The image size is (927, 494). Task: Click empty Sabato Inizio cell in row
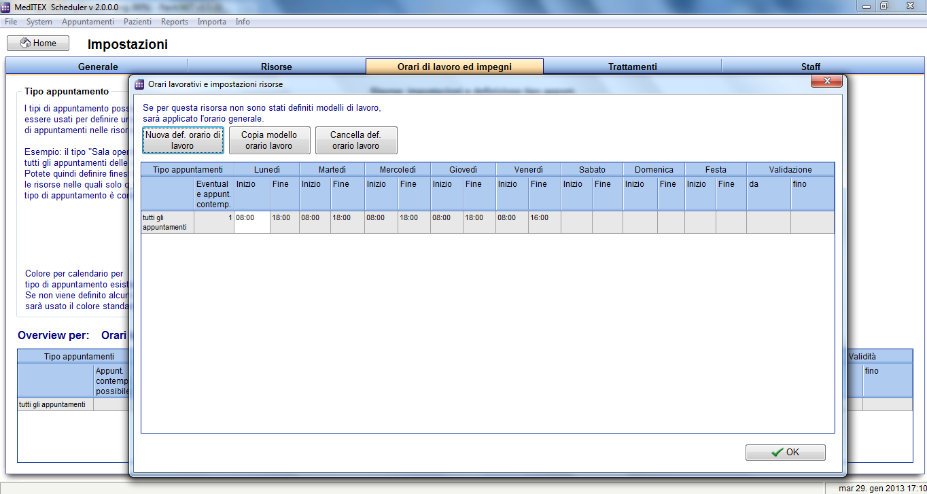tap(576, 222)
